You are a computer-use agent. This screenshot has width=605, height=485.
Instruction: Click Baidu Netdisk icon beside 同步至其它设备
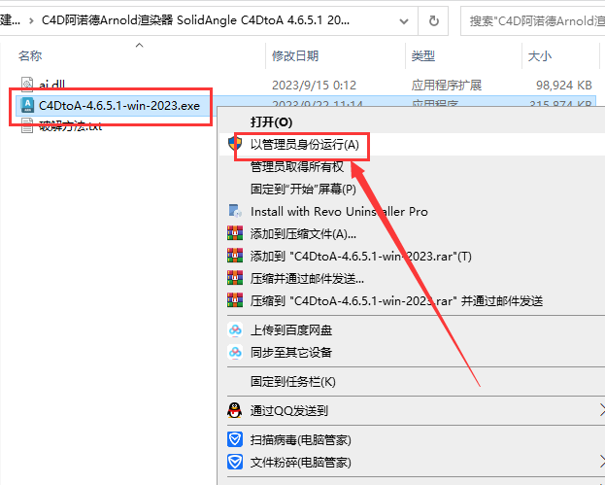[x=235, y=352]
